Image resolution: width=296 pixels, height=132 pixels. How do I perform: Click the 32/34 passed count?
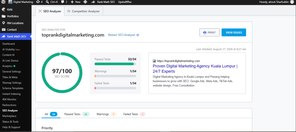[132, 59]
